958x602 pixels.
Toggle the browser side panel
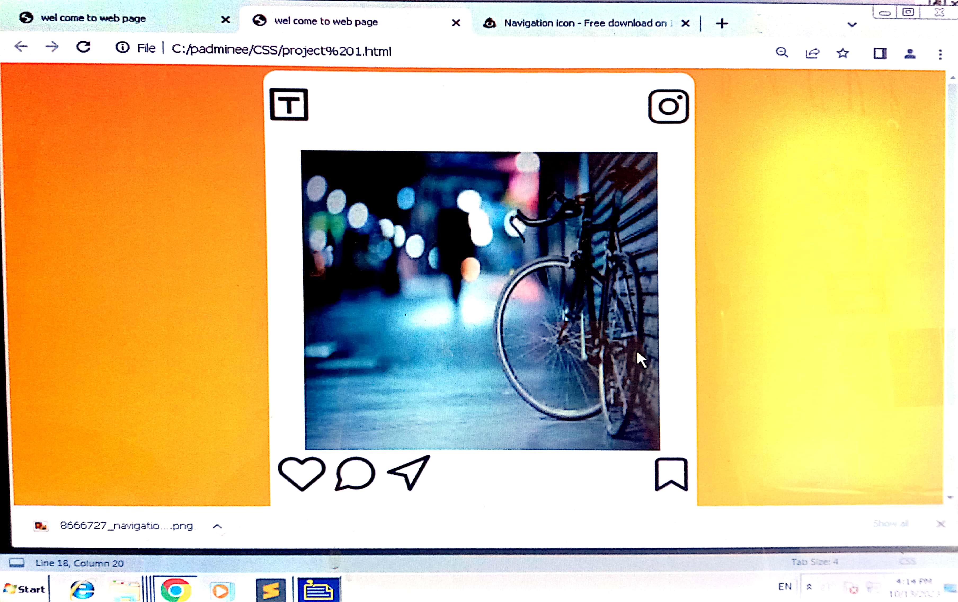pos(880,53)
